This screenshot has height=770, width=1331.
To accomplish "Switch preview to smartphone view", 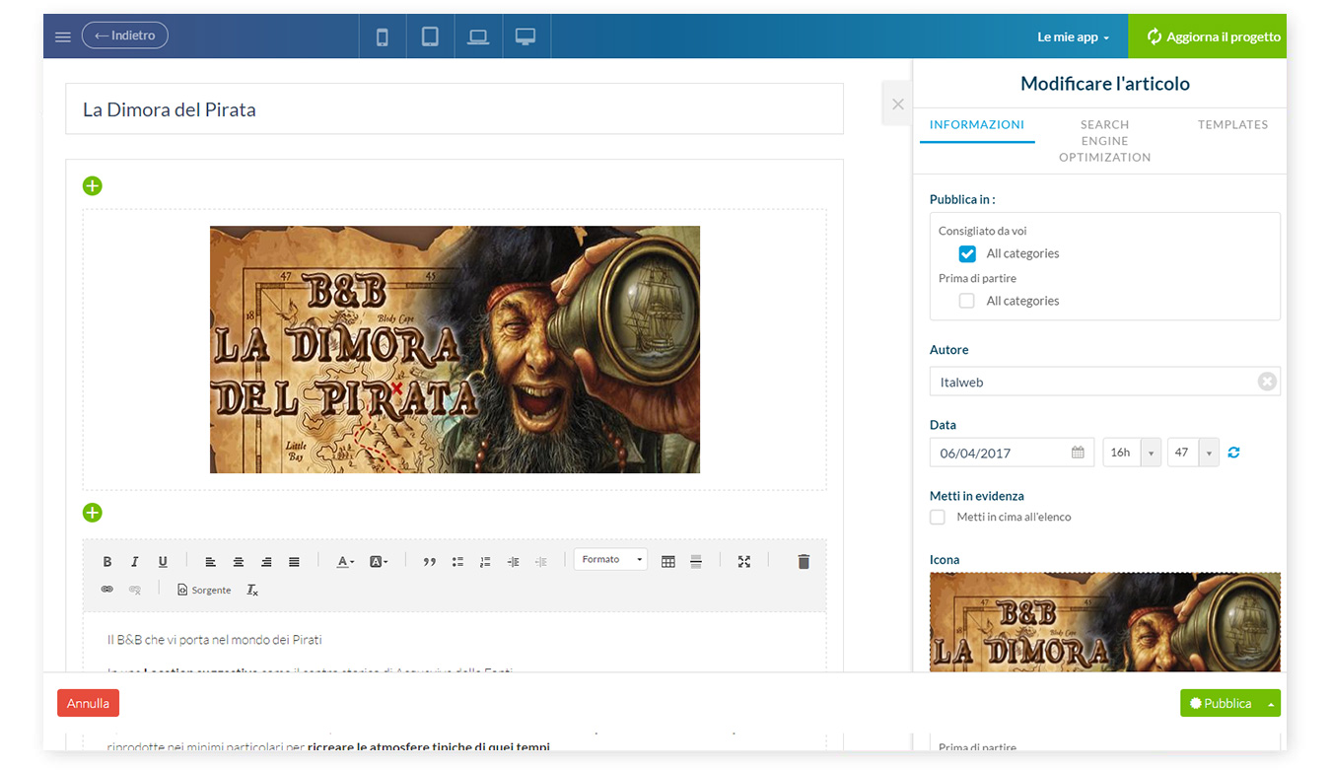I will (x=383, y=36).
